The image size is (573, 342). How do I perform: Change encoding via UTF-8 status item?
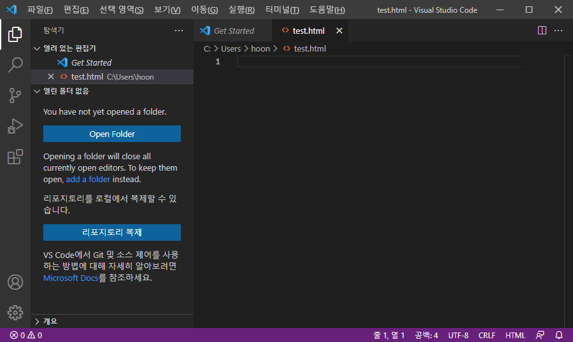pyautogui.click(x=458, y=335)
